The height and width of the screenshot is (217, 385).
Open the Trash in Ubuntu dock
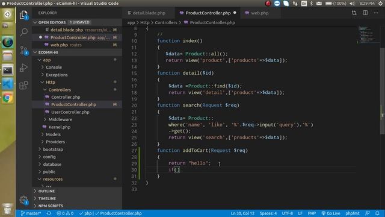click(x=8, y=210)
